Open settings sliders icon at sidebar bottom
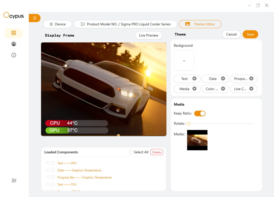The image size is (274, 197). tap(14, 180)
